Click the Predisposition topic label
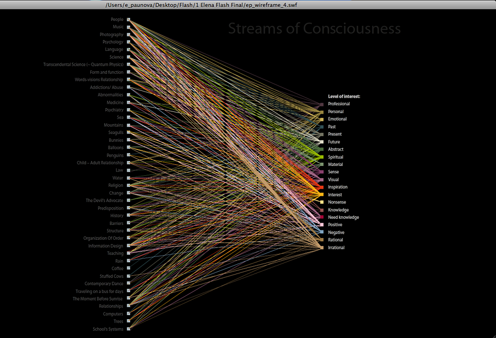This screenshot has width=496, height=338. tap(110, 208)
